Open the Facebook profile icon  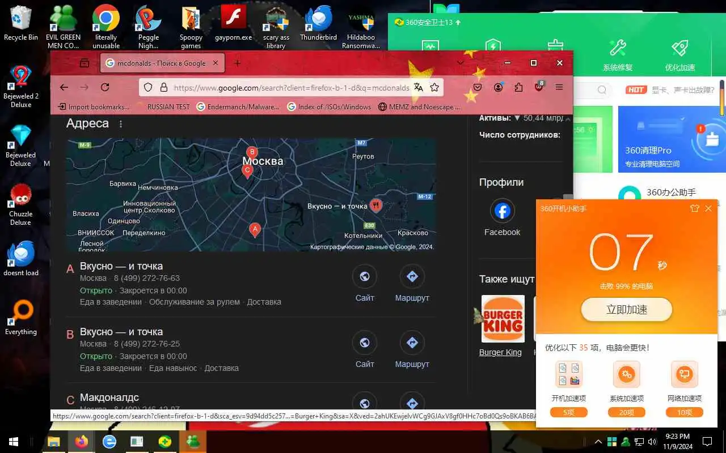[x=502, y=211]
